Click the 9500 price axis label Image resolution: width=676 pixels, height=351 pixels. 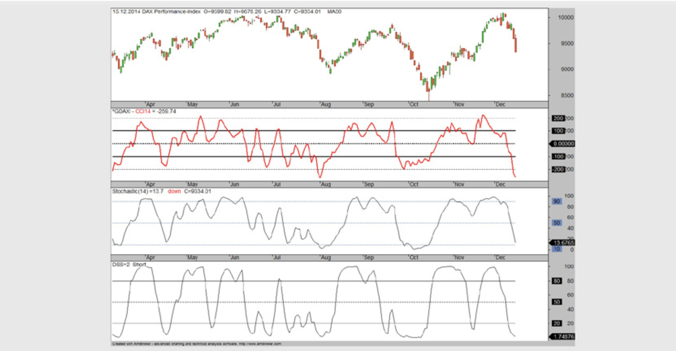[x=567, y=44]
